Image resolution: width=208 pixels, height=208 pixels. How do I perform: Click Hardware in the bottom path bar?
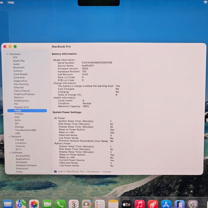point(93,171)
